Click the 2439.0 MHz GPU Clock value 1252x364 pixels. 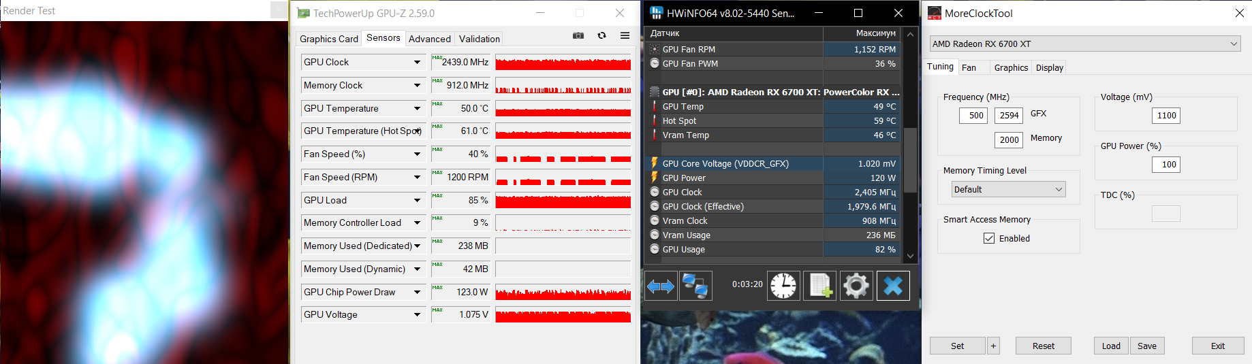460,62
